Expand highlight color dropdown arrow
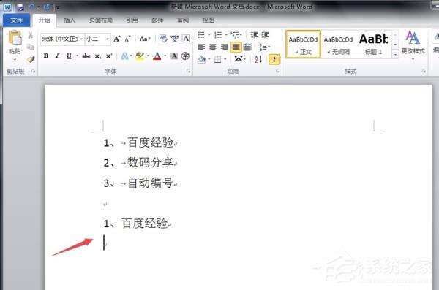This screenshot has width=439, height=290. [148, 56]
